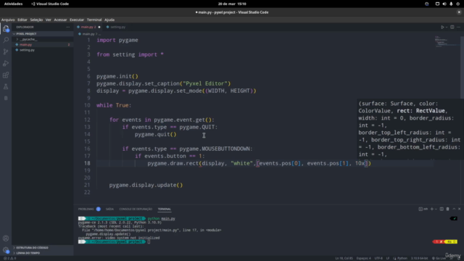Click the Atividades button in the top bar

pyautogui.click(x=13, y=4)
